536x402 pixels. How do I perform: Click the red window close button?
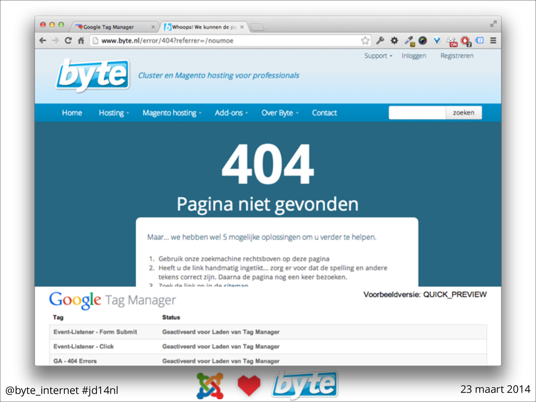pyautogui.click(x=43, y=24)
